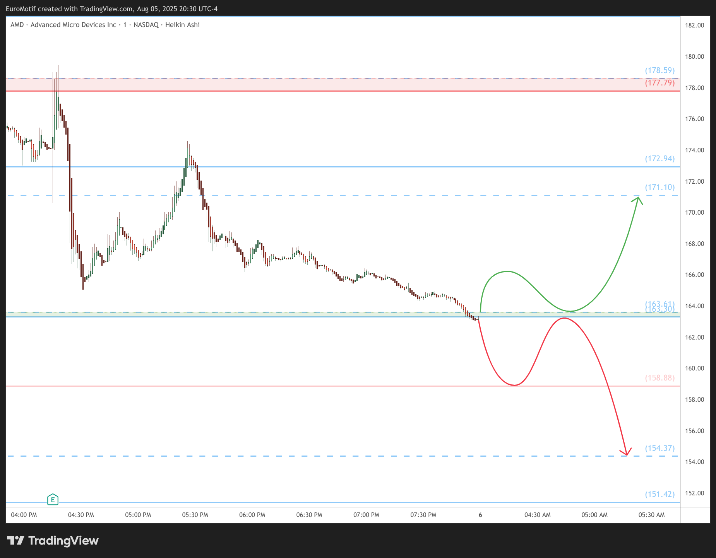
Task: Click the (177.79) red price level label
Action: tap(659, 83)
